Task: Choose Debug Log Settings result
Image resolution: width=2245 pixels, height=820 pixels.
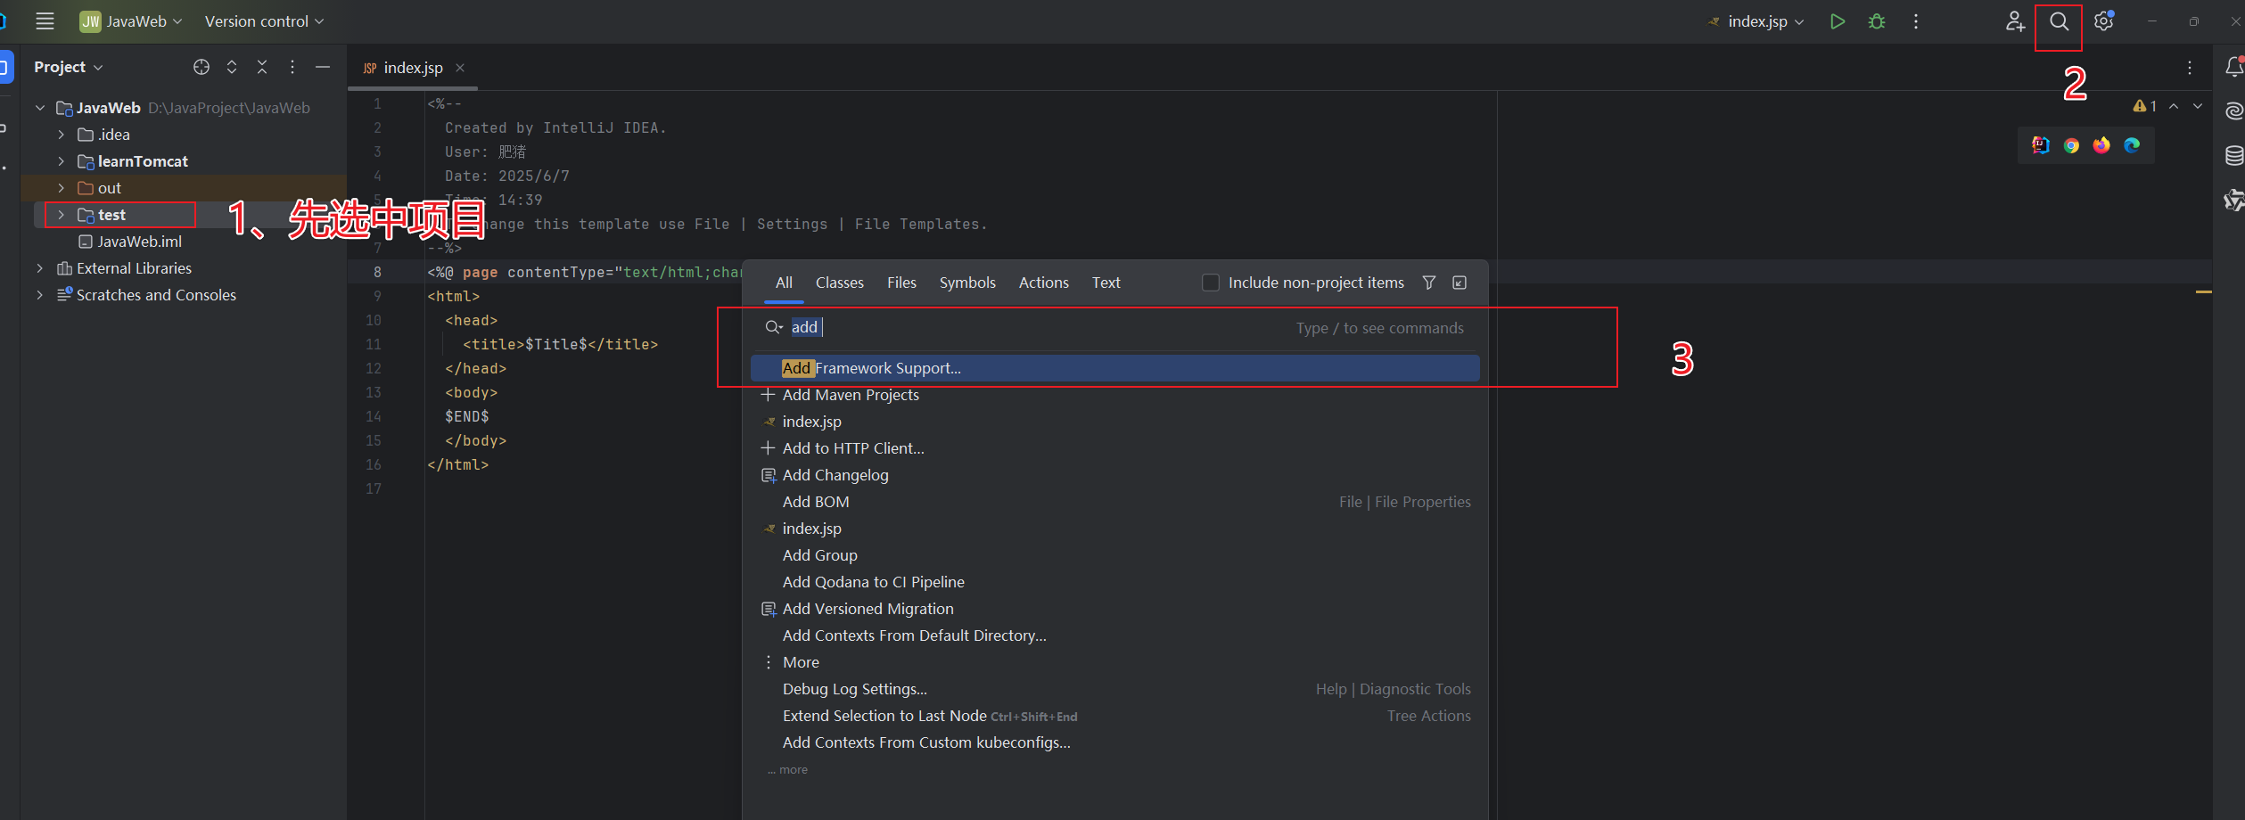Action: coord(1115,689)
